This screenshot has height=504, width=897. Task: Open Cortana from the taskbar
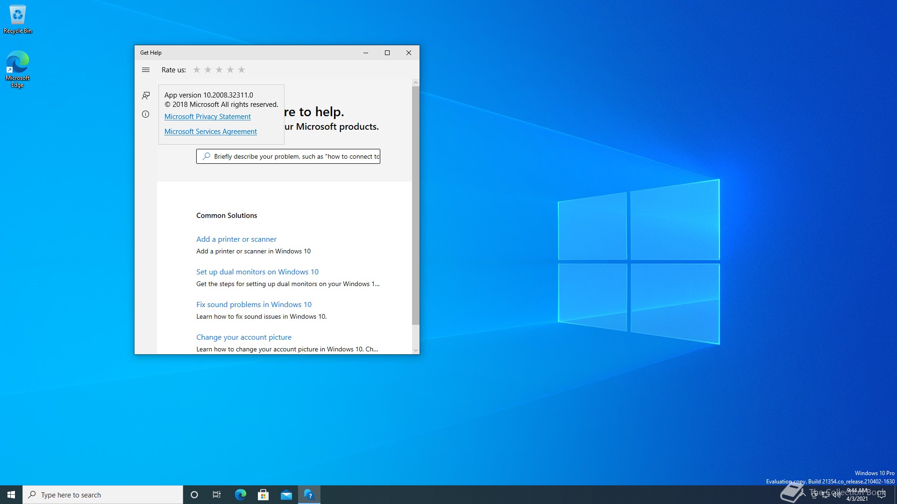194,495
